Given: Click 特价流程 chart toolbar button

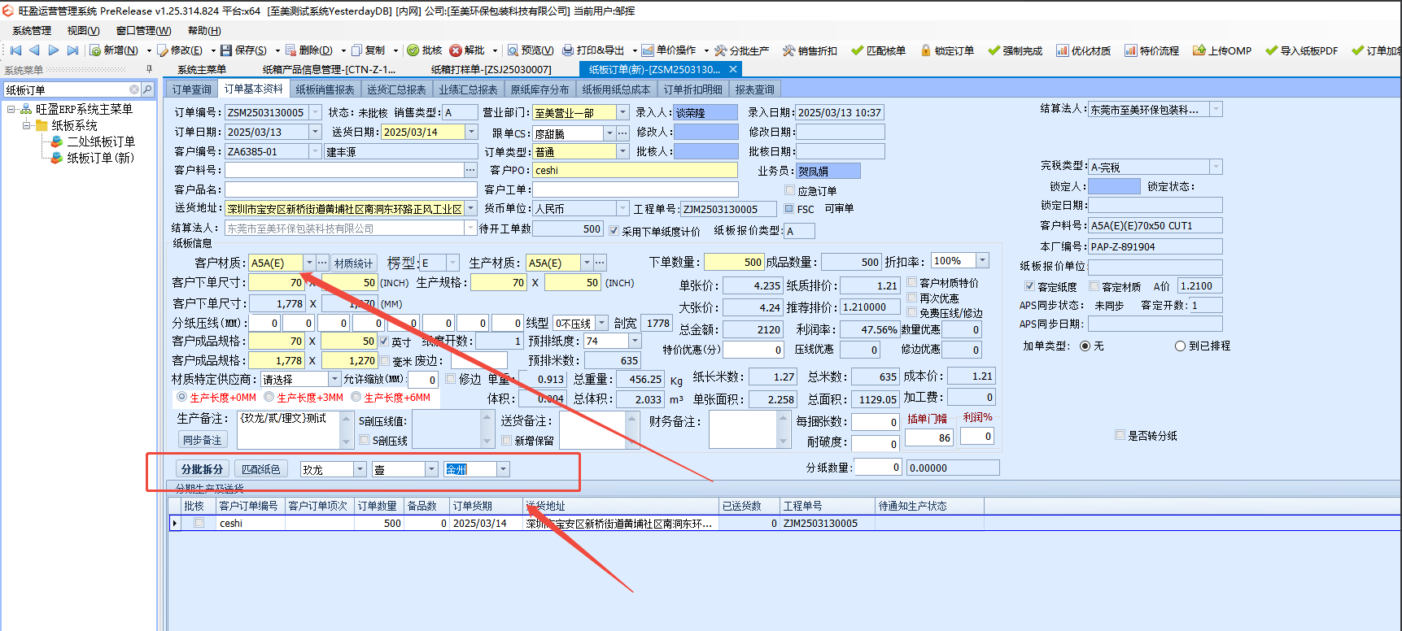Looking at the screenshot, I should pyautogui.click(x=1151, y=50).
